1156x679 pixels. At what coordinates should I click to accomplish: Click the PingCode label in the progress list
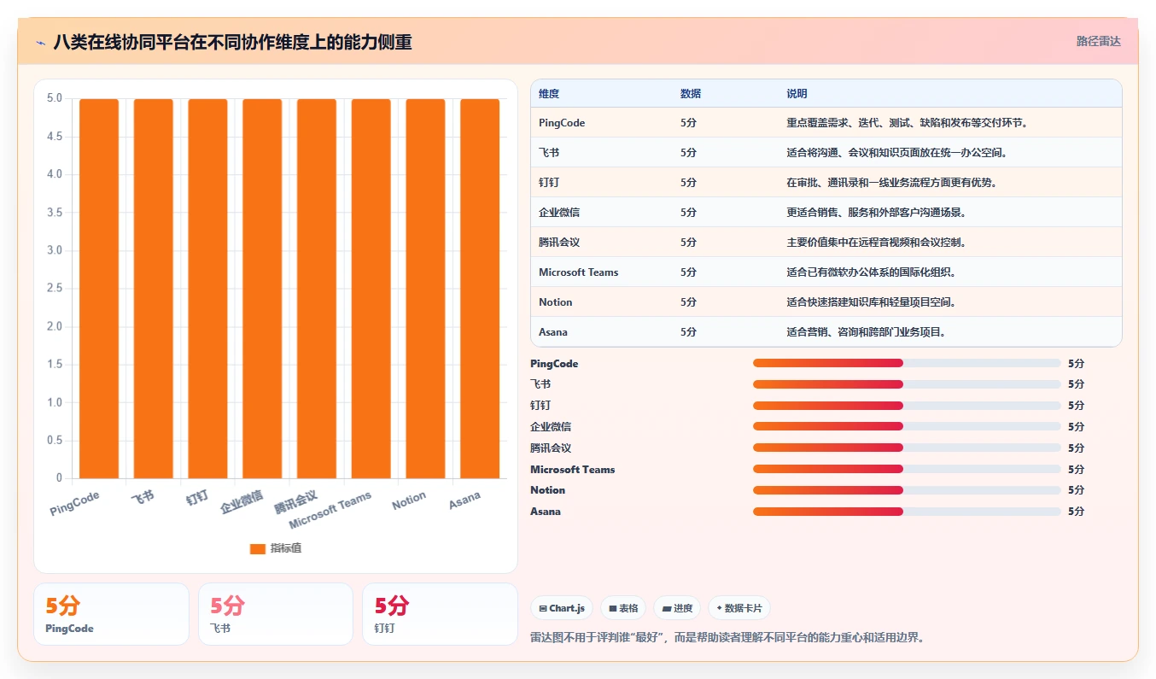point(554,364)
